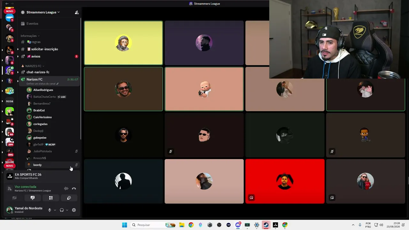Show hidden system tray icons

[353, 225]
